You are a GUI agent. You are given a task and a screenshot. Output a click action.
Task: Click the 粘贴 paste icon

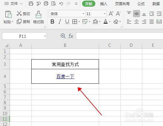point(8,14)
